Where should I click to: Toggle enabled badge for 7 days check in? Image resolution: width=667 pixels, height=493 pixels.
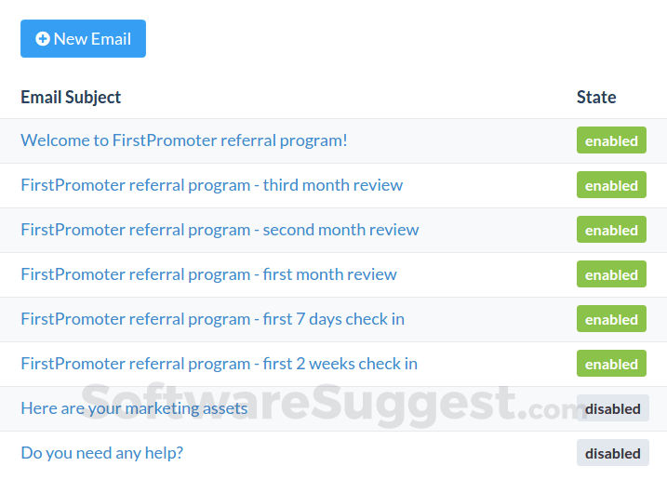tap(611, 319)
